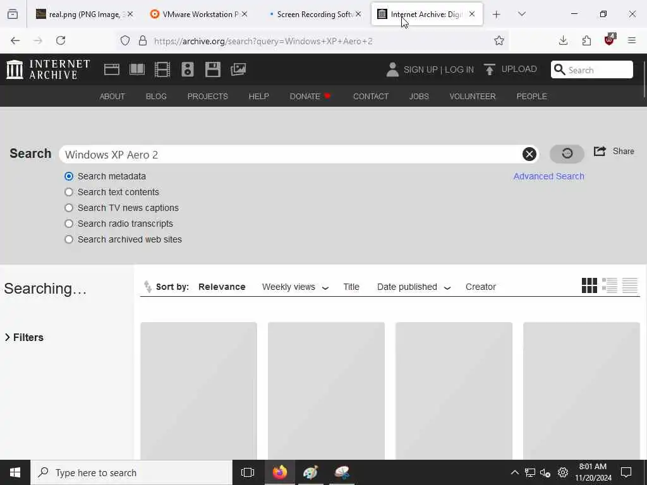Bookmark this page with the star icon
This screenshot has width=647, height=485.
point(499,40)
